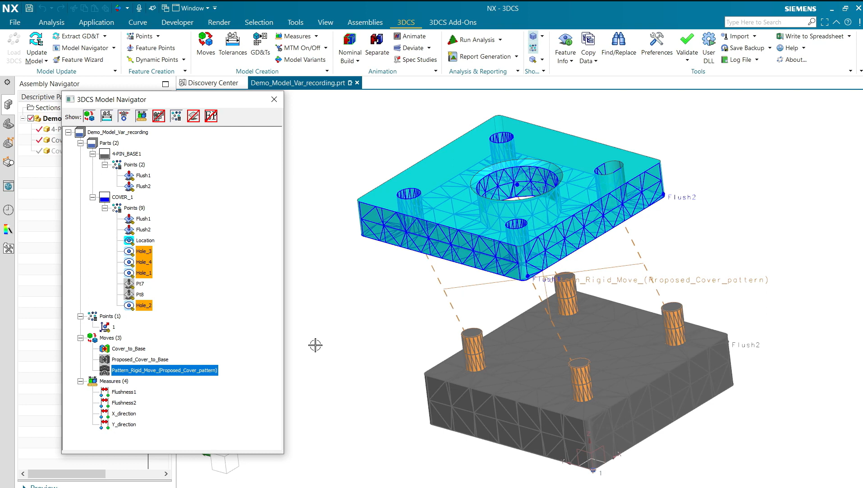Toggle the Demo assembly checkbox
Screen dimensions: 863x488
pos(31,119)
